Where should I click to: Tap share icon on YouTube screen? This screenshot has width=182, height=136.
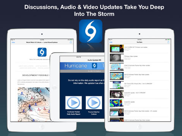pos(168,42)
